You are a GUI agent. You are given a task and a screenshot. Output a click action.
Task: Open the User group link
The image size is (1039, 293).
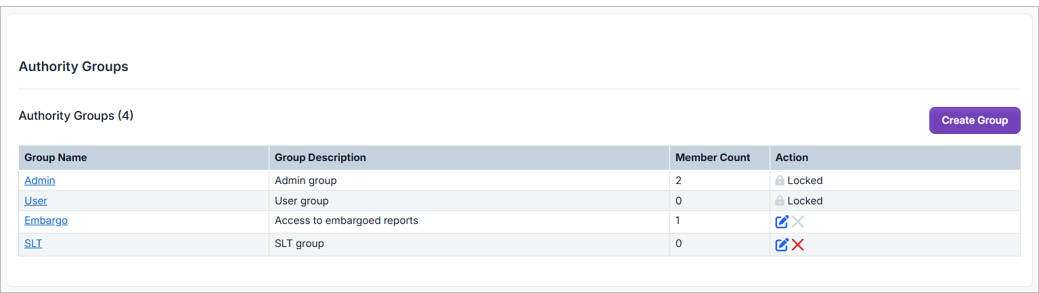click(x=36, y=201)
